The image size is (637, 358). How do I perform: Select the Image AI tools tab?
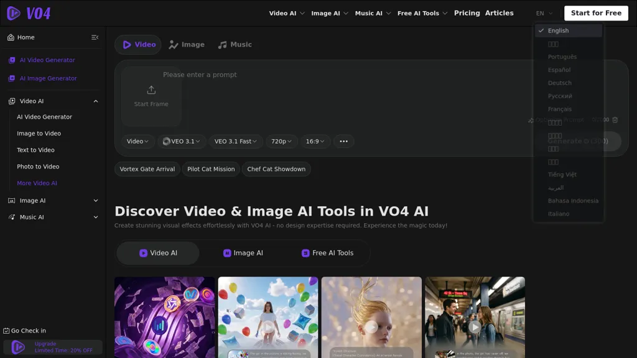pos(243,253)
